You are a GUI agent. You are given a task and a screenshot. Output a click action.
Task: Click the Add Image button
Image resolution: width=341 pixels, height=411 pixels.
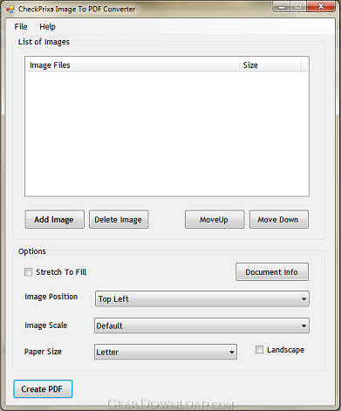(55, 219)
